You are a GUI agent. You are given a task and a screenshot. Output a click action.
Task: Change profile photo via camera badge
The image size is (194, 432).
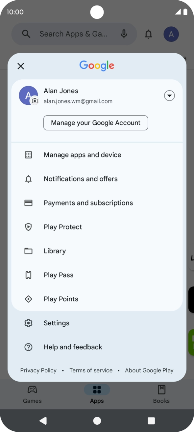click(35, 101)
